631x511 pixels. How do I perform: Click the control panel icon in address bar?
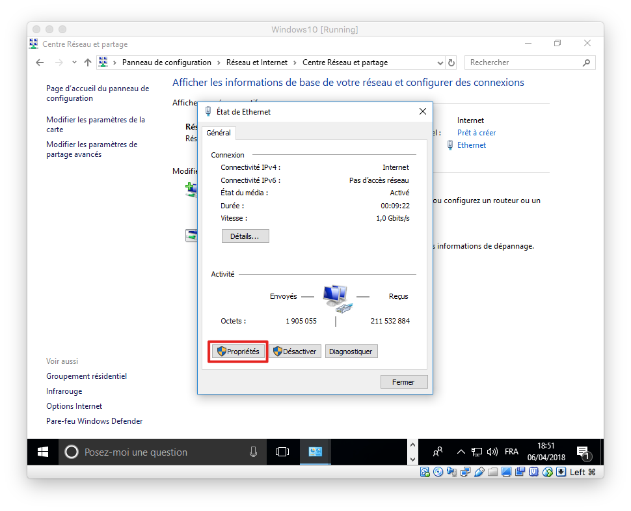(x=103, y=62)
